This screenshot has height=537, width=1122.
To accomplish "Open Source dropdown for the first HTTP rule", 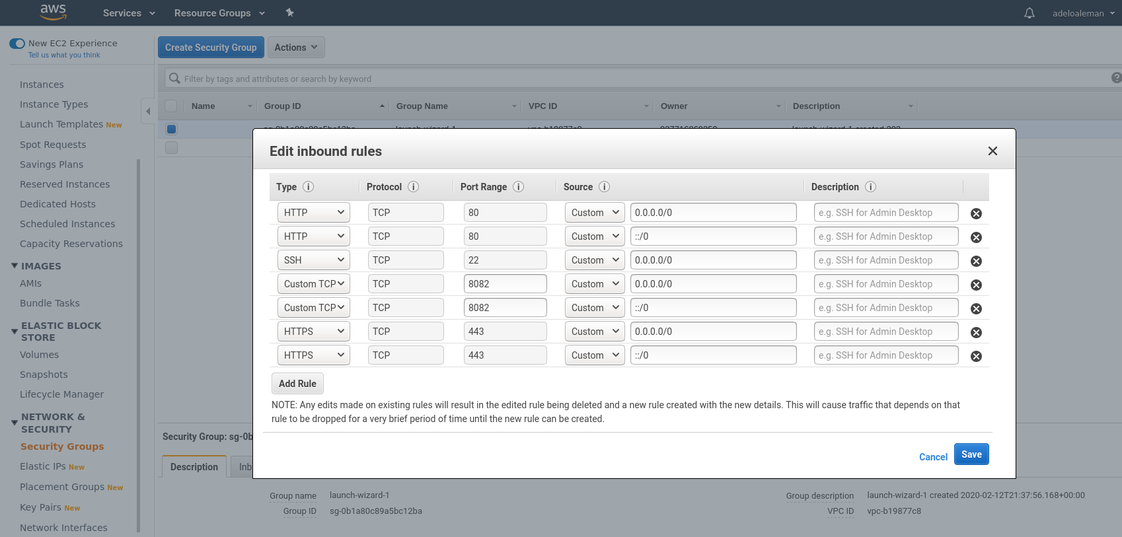I will [594, 213].
